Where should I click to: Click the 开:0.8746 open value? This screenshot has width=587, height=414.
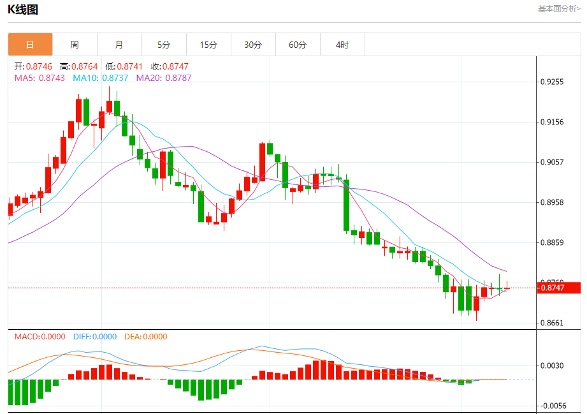pyautogui.click(x=33, y=67)
